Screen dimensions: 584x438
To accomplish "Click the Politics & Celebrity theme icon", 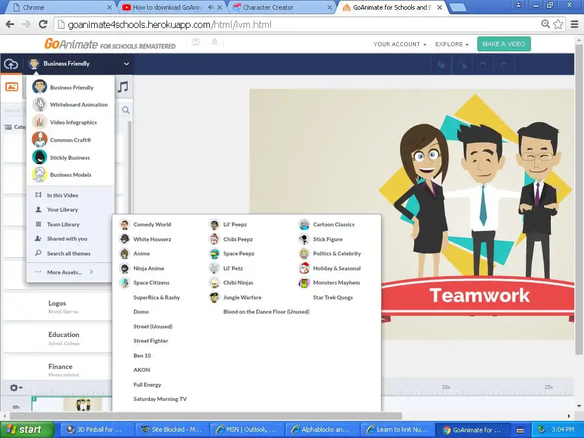I will tap(304, 254).
